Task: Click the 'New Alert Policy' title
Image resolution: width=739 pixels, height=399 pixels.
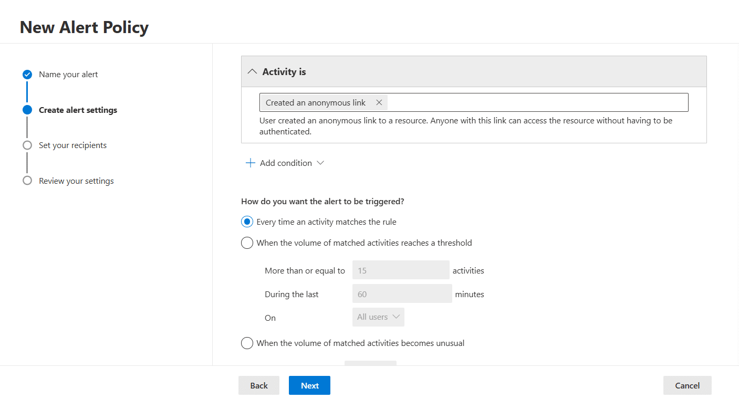Action: pyautogui.click(x=84, y=27)
